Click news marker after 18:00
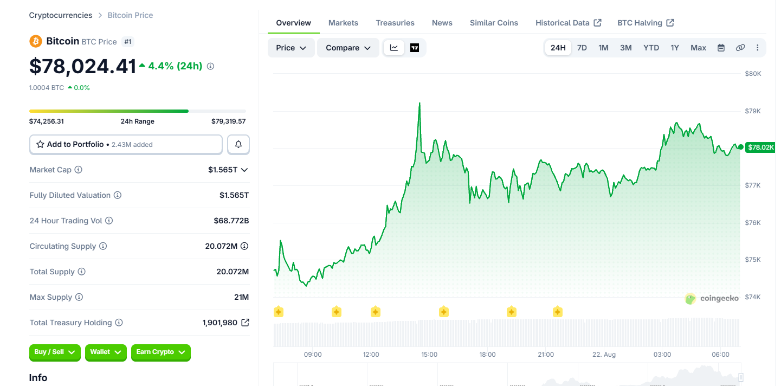 [x=512, y=312]
